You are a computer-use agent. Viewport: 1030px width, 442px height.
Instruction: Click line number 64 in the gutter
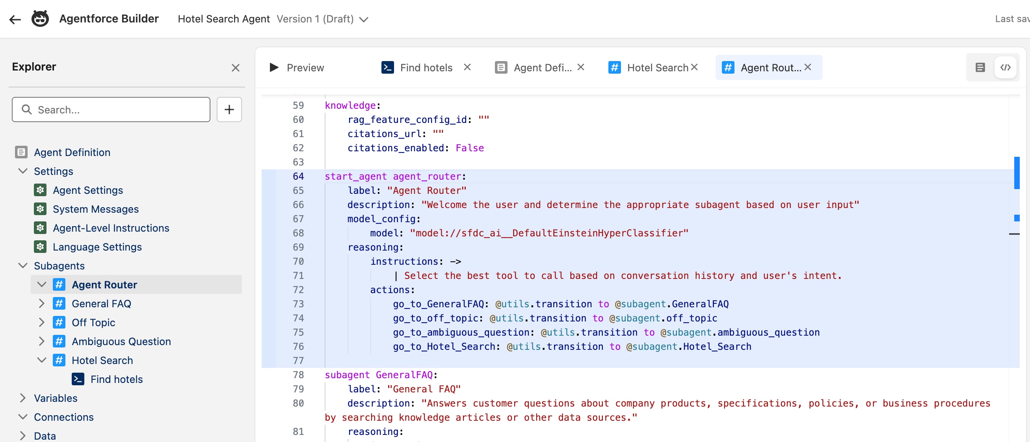point(298,176)
